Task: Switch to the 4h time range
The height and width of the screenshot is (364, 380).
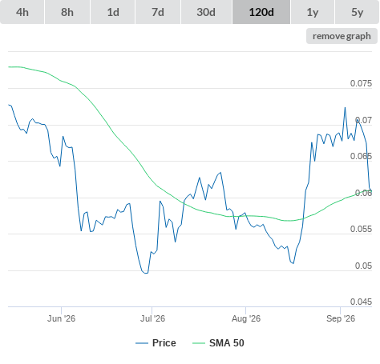Action: (22, 12)
